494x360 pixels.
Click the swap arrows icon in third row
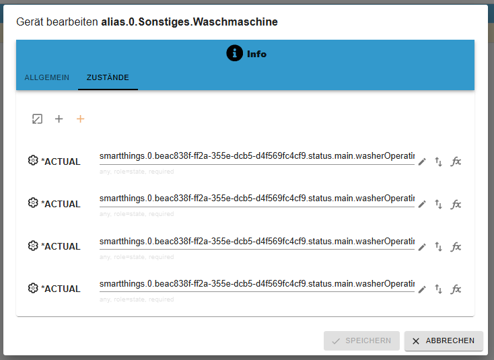(439, 246)
